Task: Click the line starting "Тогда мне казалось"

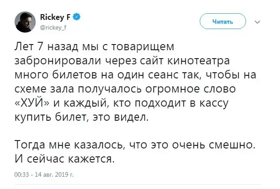Action: pos(132,143)
